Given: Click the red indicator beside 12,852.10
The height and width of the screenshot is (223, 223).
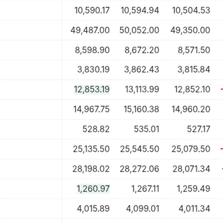Looking at the screenshot, I should 222,89.
